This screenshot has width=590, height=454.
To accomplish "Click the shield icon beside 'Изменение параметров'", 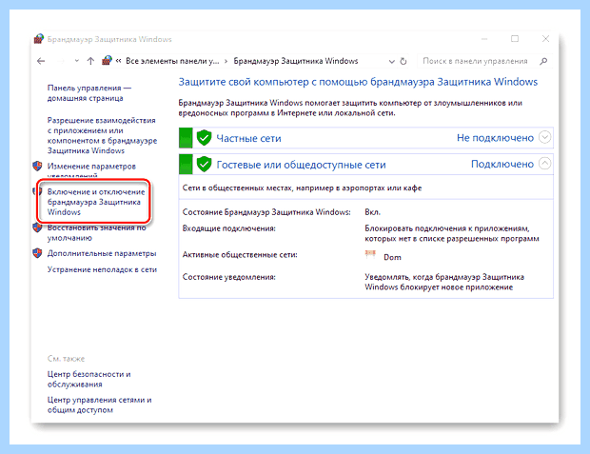I will tap(37, 166).
